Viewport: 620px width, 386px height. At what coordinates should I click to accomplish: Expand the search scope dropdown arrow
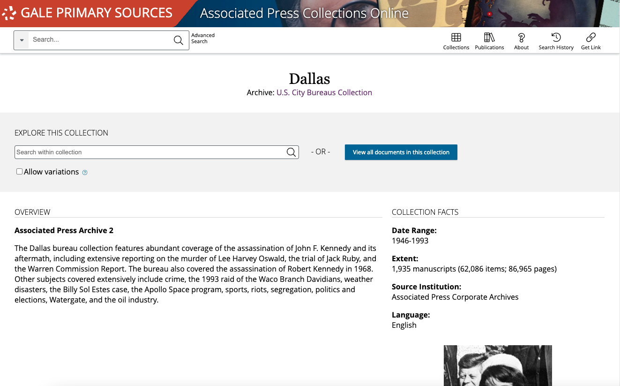point(22,40)
